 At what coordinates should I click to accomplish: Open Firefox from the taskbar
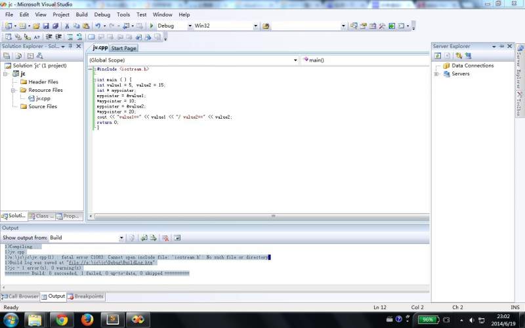coord(87,319)
